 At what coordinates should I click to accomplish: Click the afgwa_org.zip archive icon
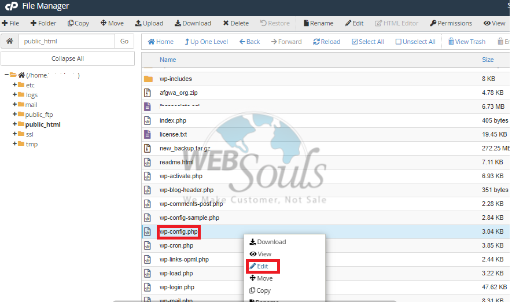pyautogui.click(x=148, y=93)
